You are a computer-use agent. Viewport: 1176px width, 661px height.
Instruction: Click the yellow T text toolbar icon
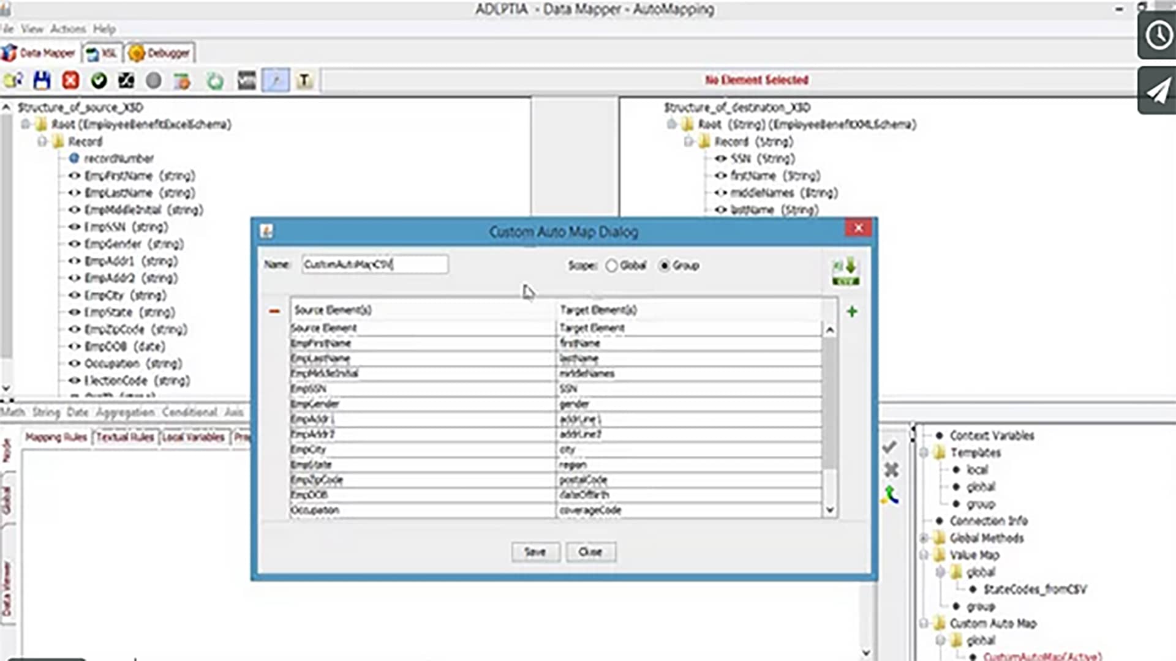(x=304, y=80)
